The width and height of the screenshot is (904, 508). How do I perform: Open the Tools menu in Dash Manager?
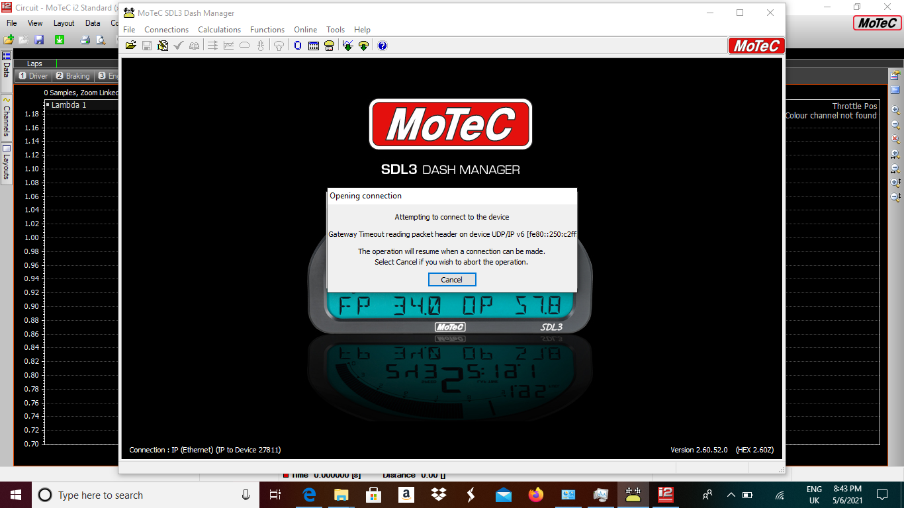pos(336,30)
